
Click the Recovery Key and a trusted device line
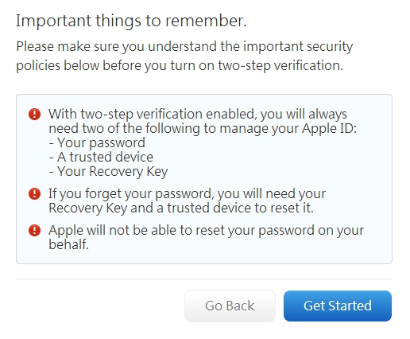point(181,208)
